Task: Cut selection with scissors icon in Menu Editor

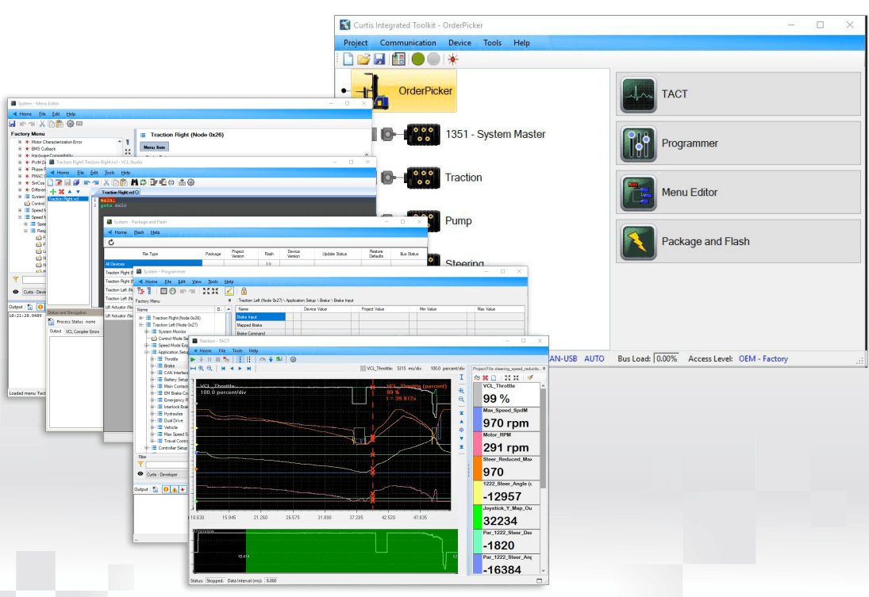Action: [42, 123]
